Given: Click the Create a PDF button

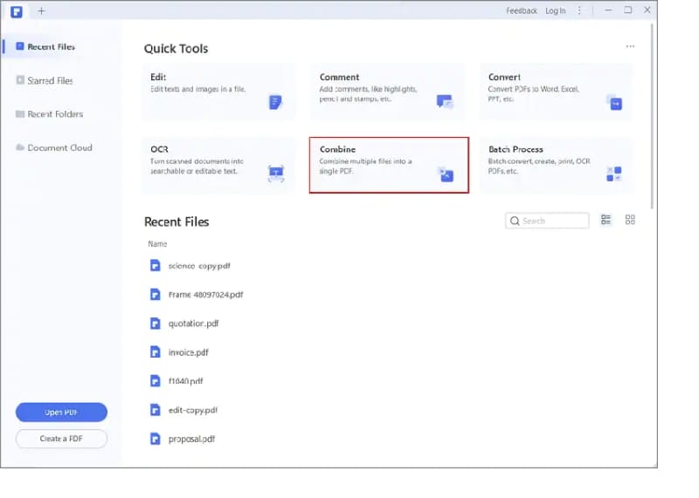Looking at the screenshot, I should point(61,439).
